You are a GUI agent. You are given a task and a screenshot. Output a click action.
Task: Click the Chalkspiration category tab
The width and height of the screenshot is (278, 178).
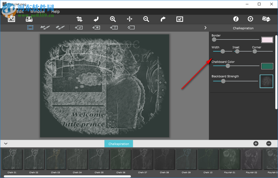tap(119, 144)
